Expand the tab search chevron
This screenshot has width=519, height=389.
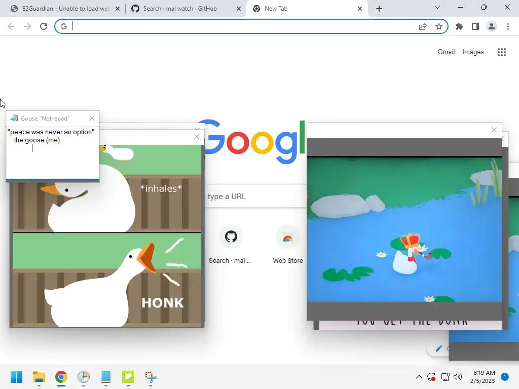pos(437,7)
